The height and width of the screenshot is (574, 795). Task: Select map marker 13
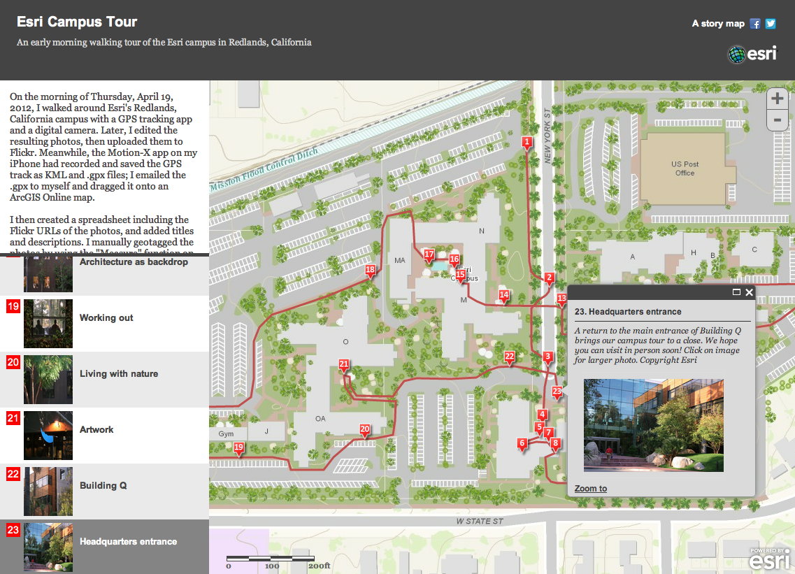561,299
